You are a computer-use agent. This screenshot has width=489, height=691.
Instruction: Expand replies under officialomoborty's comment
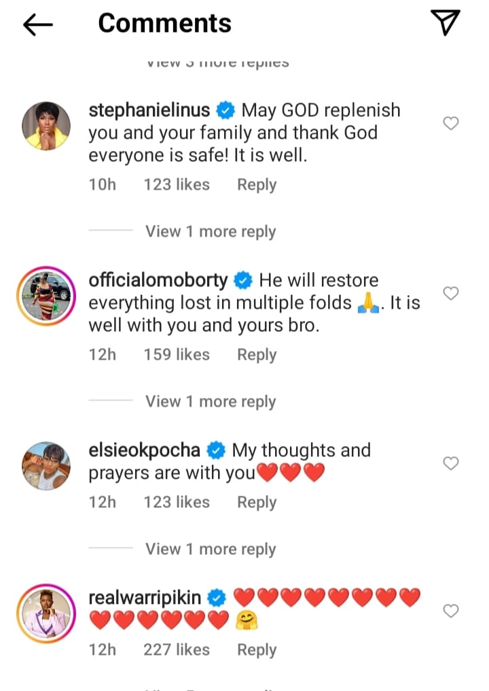coord(211,402)
